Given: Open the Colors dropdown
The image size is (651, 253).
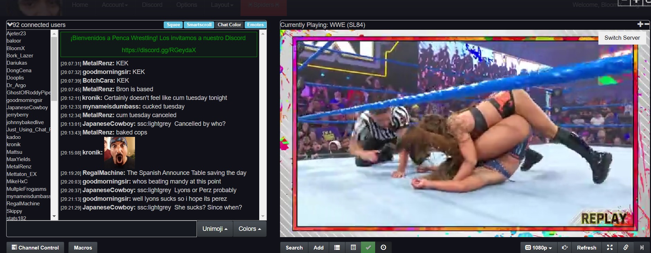Looking at the screenshot, I should coord(250,229).
